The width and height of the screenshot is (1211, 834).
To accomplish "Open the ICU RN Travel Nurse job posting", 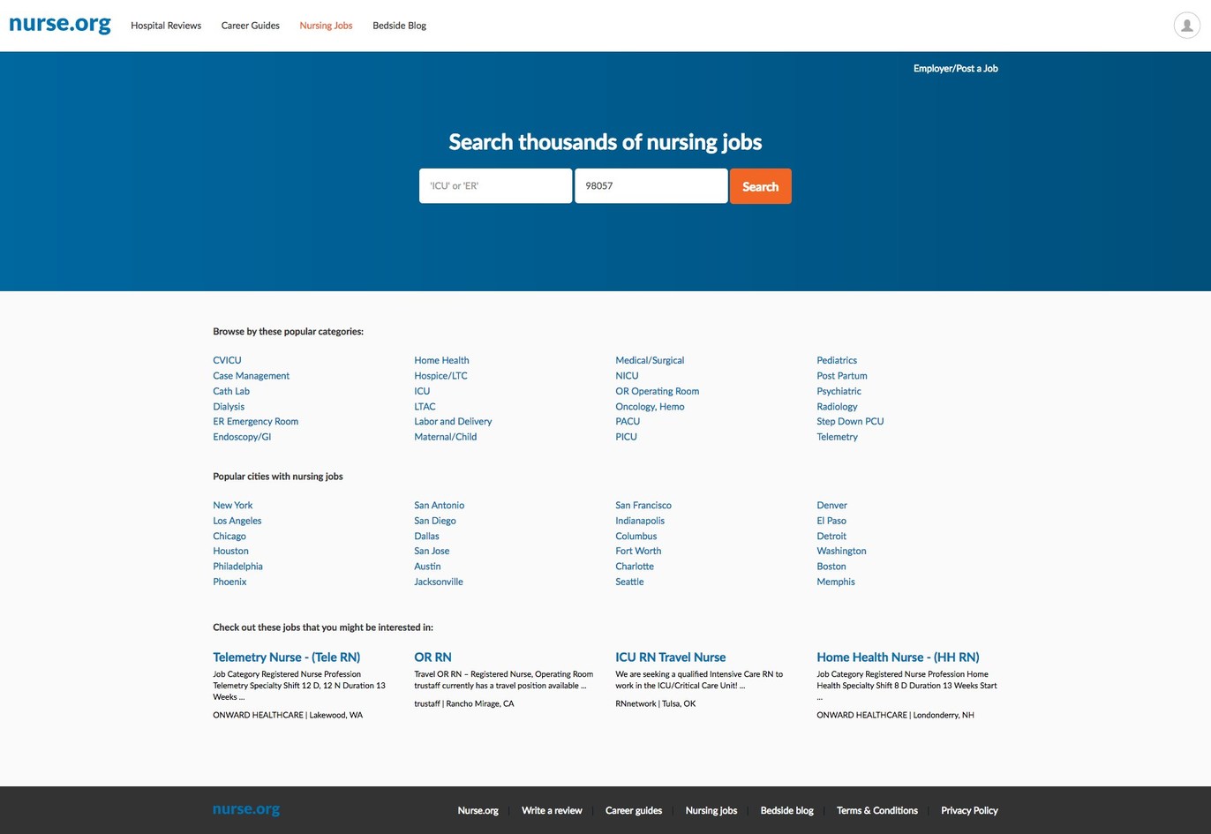I will pos(670,657).
